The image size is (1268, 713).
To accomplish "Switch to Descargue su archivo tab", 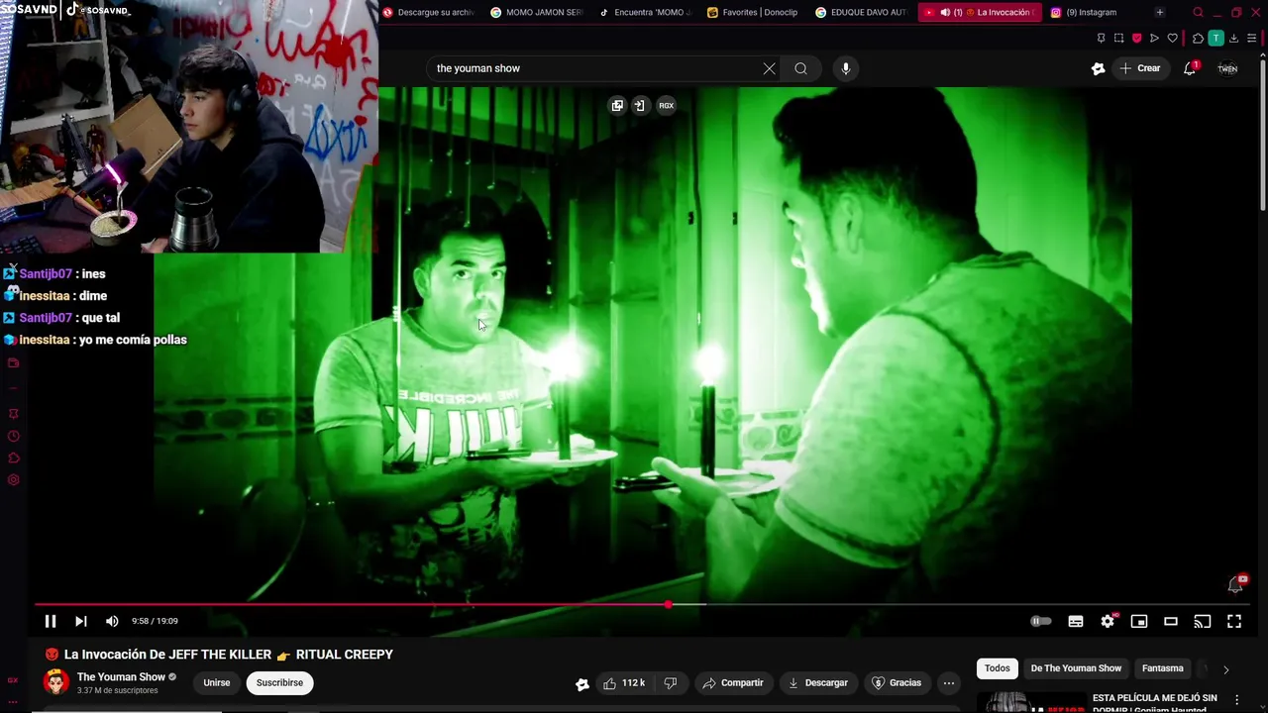I will pos(428,12).
